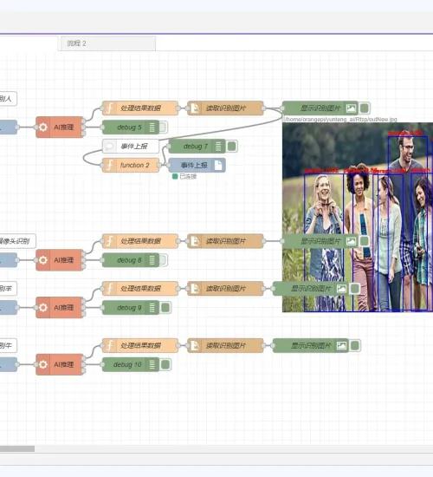Click the output port of the function 2 node
This screenshot has height=477, width=433.
(159, 165)
